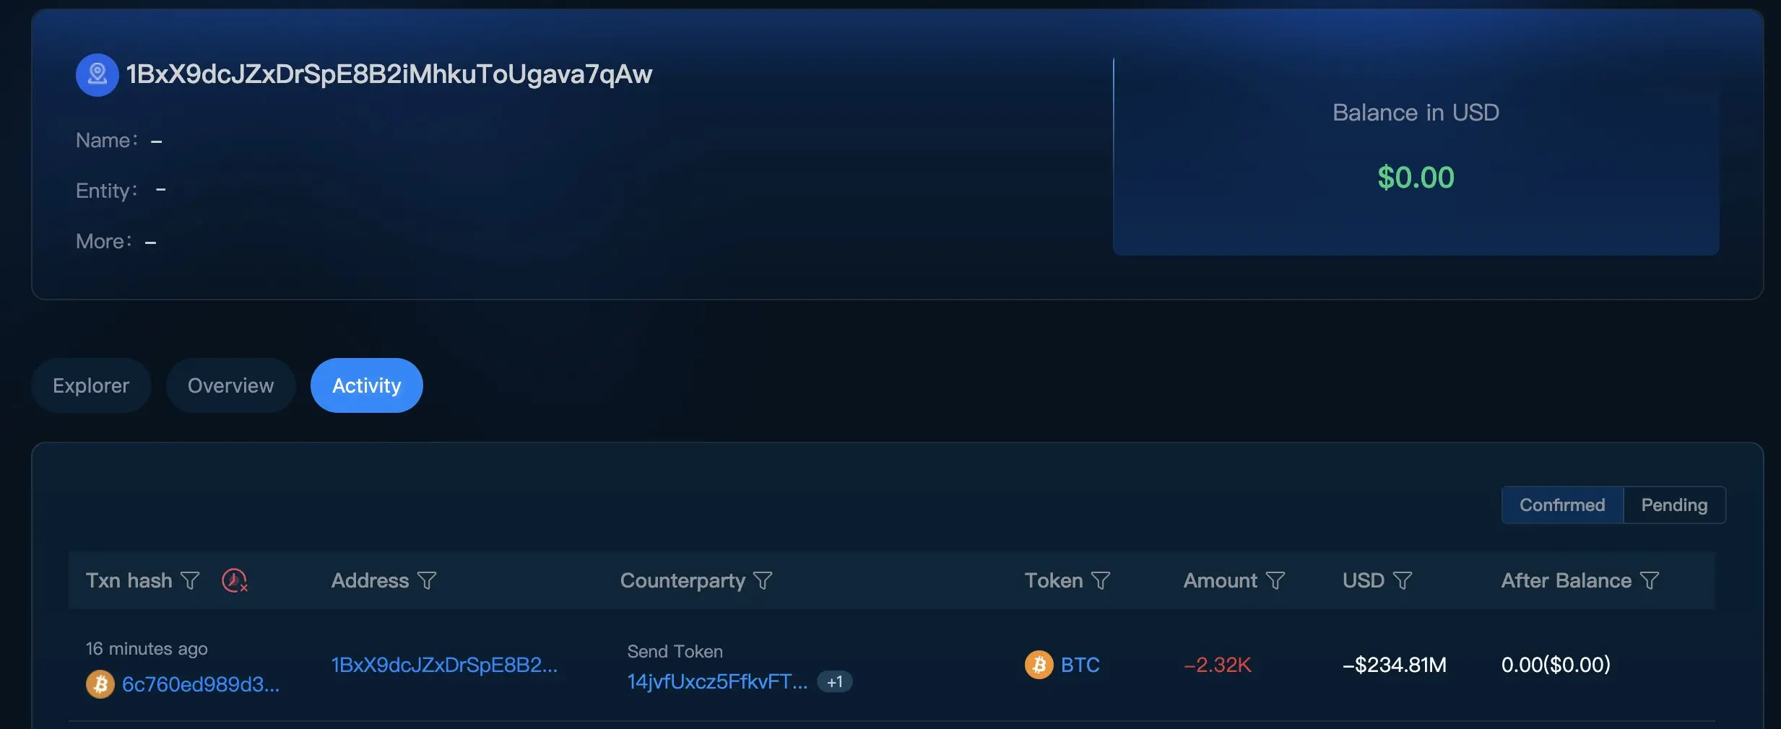This screenshot has height=729, width=1781.
Task: Open the Txn hash filter icon
Action: (x=190, y=580)
